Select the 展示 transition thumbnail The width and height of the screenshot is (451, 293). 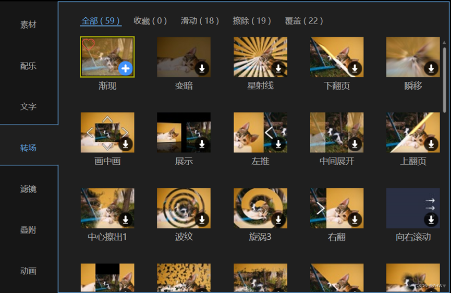click(184, 132)
